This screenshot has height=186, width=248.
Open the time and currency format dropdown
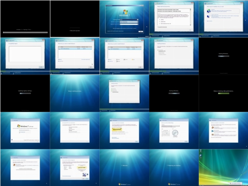point(129,22)
